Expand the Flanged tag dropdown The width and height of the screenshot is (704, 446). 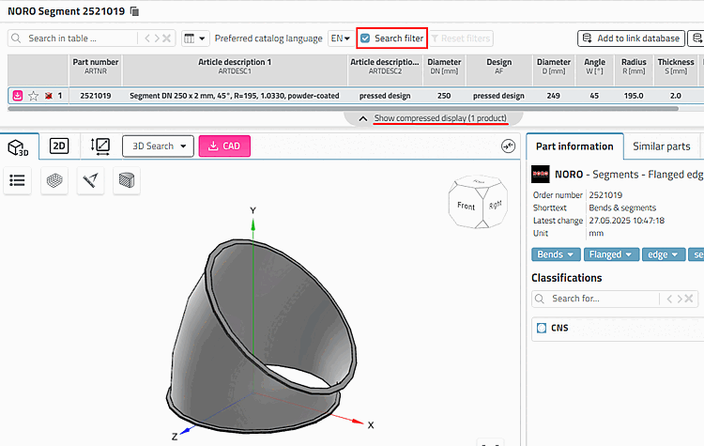(611, 254)
